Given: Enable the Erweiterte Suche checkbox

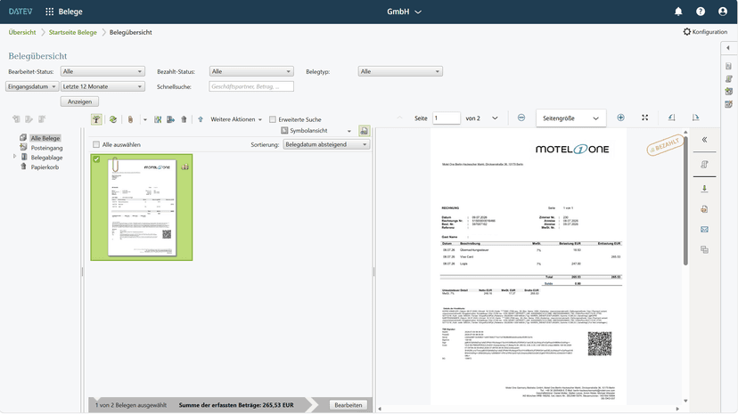Looking at the screenshot, I should pyautogui.click(x=273, y=119).
